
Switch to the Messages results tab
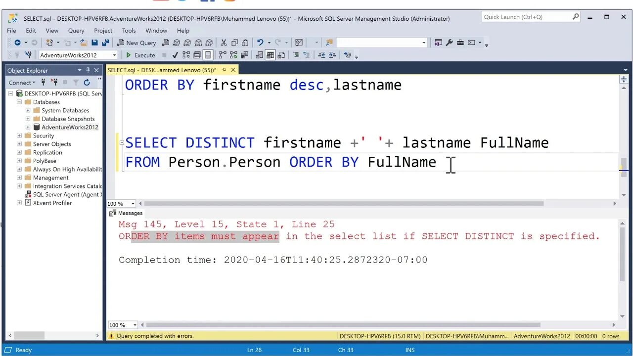(x=126, y=213)
